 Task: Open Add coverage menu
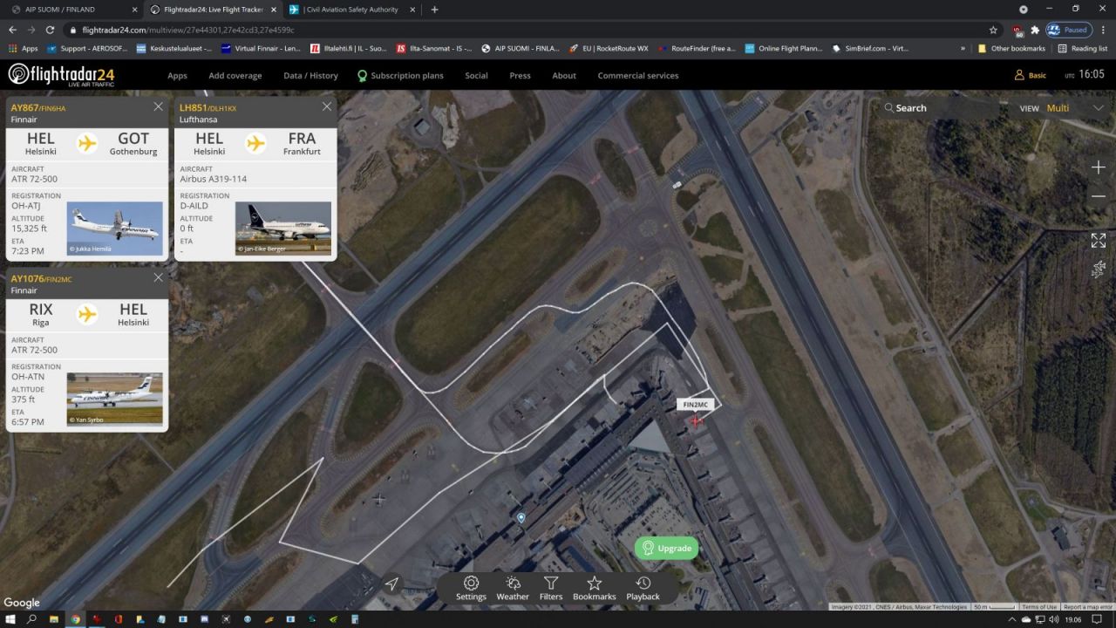click(x=235, y=76)
